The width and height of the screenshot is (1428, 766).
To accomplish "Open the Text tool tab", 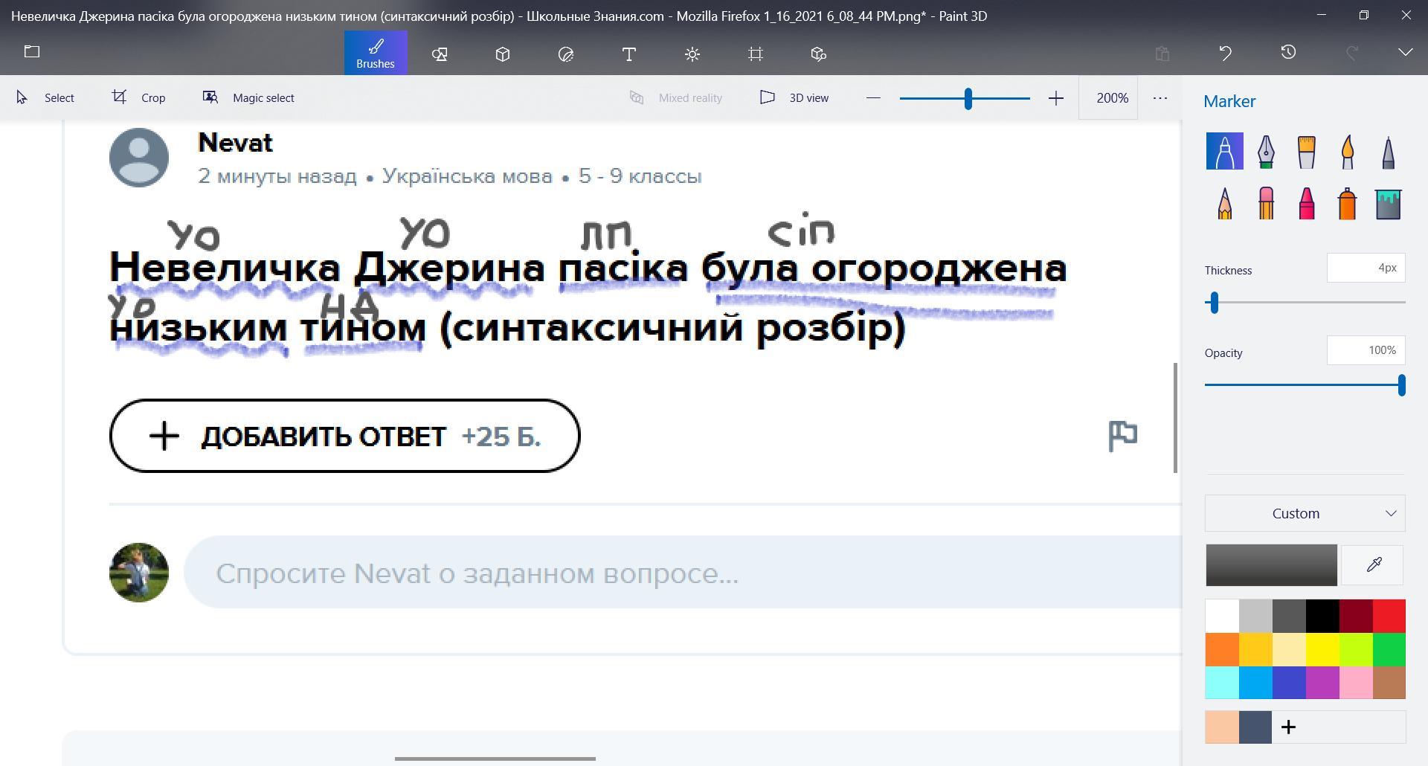I will coord(628,54).
